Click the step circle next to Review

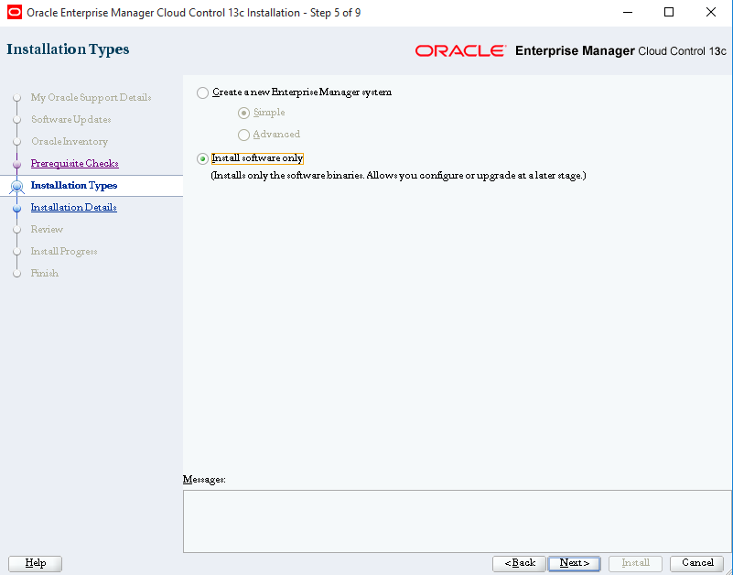point(17,229)
